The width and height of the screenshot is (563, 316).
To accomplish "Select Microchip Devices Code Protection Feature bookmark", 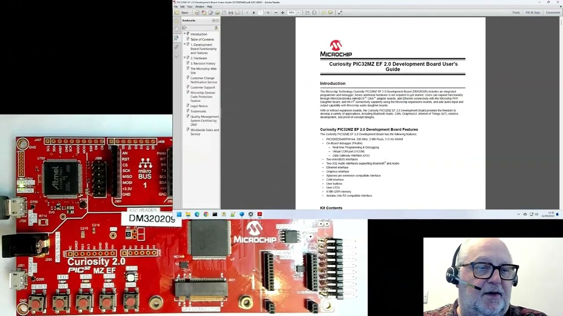I will tap(203, 97).
